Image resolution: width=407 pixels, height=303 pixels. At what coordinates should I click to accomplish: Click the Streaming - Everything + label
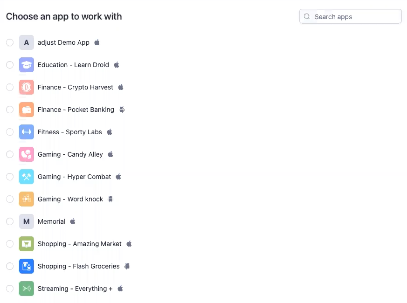[x=75, y=289]
